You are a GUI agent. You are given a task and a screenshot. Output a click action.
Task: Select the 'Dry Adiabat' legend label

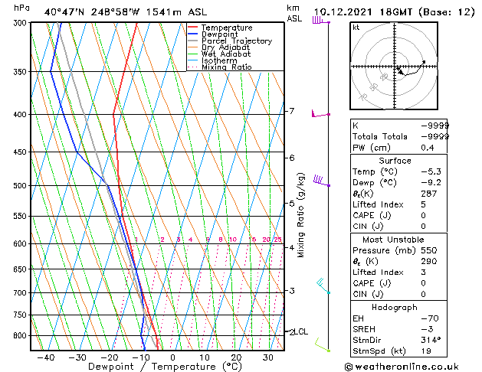(x=225, y=47)
